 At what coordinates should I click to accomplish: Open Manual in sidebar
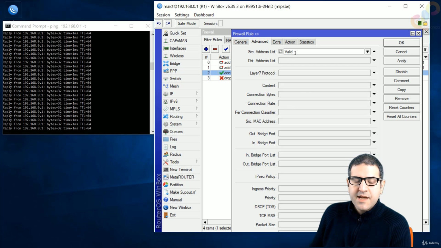(x=175, y=200)
